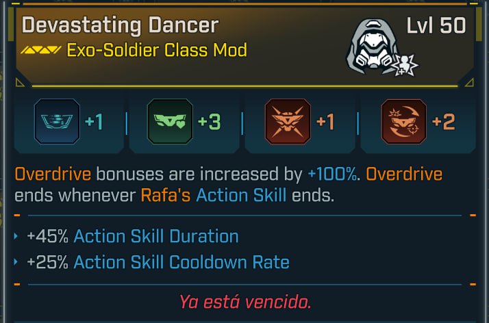Click the Devastating Dancer item title
The height and width of the screenshot is (323, 489).
tap(120, 25)
